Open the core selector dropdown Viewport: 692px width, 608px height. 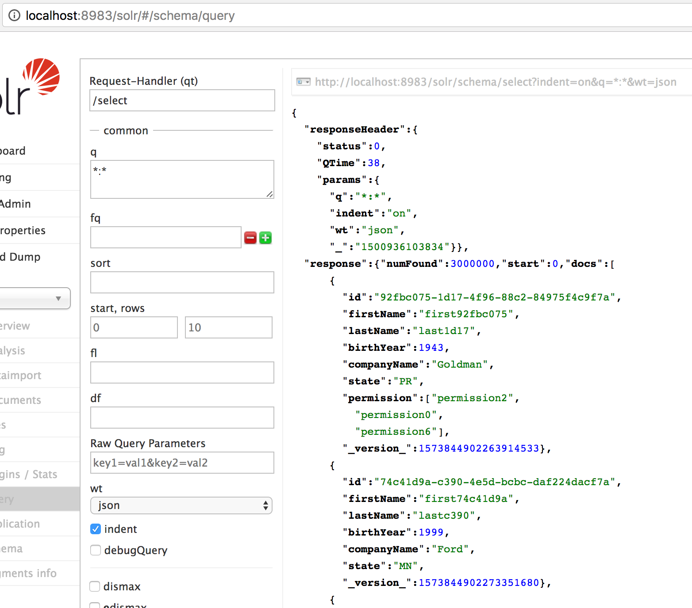coord(35,298)
